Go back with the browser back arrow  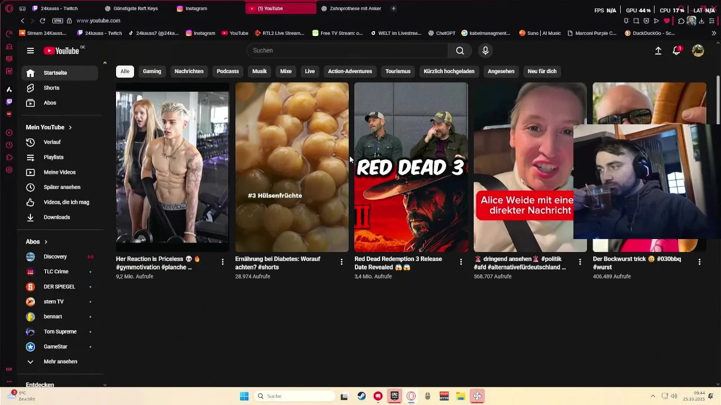pos(23,21)
